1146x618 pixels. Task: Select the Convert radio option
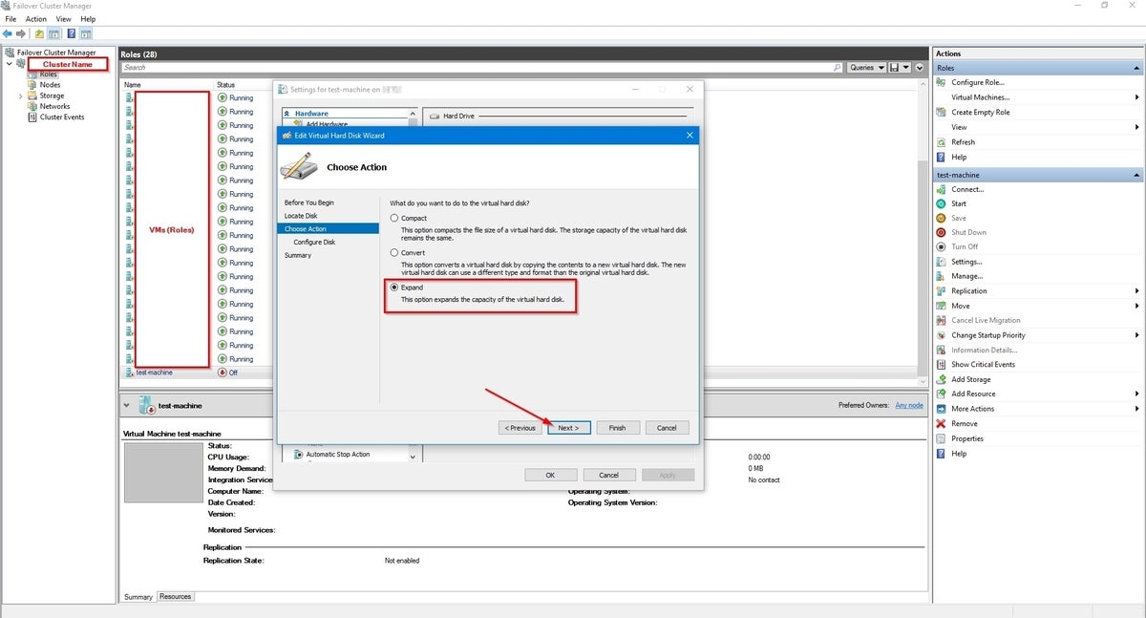click(393, 253)
